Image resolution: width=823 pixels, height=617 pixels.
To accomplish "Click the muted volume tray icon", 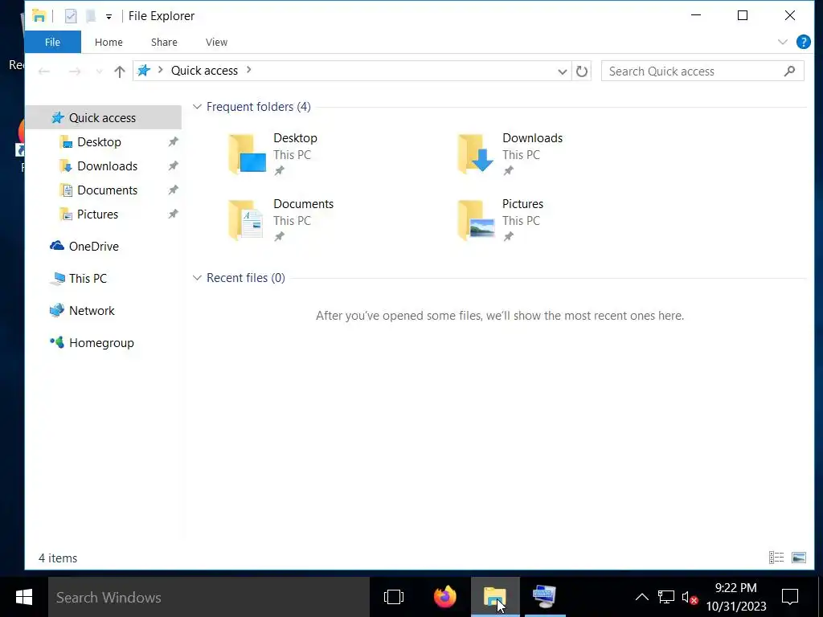I will click(690, 597).
